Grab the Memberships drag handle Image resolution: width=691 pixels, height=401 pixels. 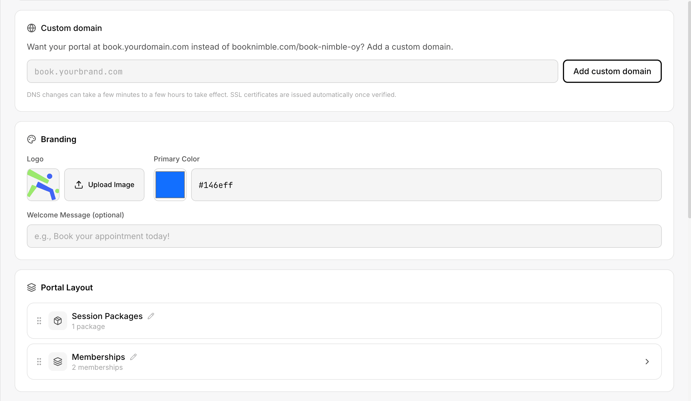pos(39,362)
